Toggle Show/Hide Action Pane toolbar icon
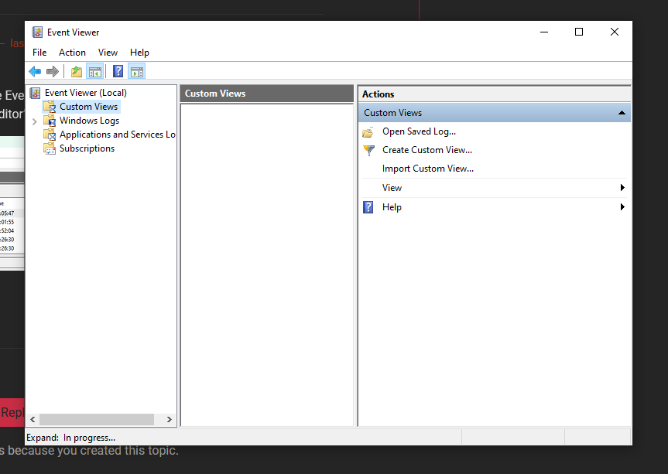This screenshot has height=474, width=668. (x=137, y=71)
